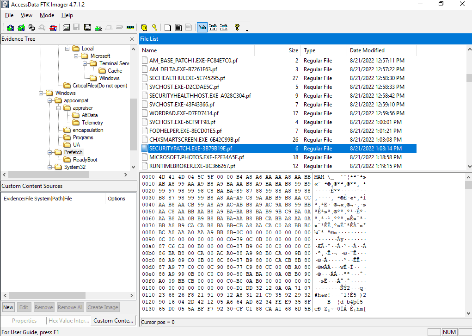Click the Capture Memory chip icon
The width and height of the screenshot is (472, 336).
130,27
